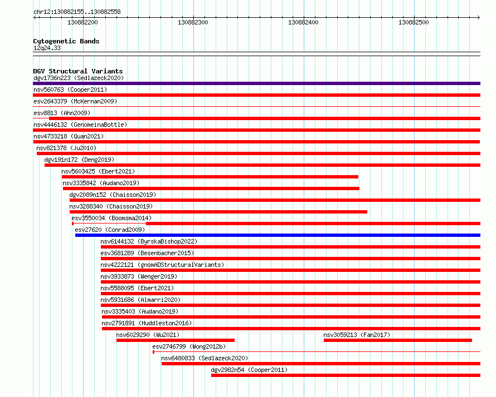Select nsv6480833 (Sedlazeck2020) label
This screenshot has height=397, width=496.
point(205,358)
